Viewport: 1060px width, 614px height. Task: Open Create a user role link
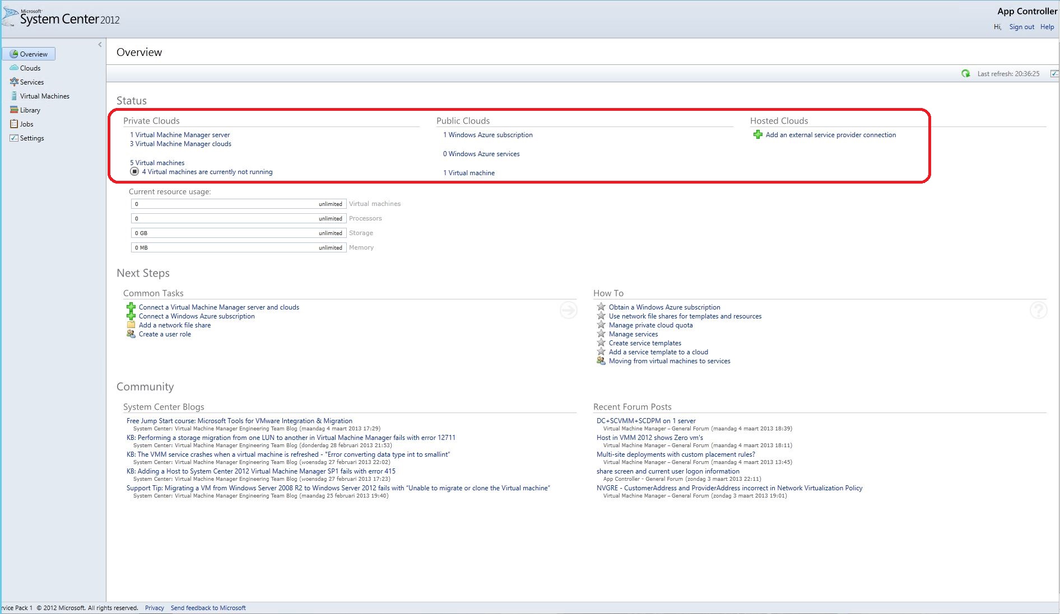point(165,334)
